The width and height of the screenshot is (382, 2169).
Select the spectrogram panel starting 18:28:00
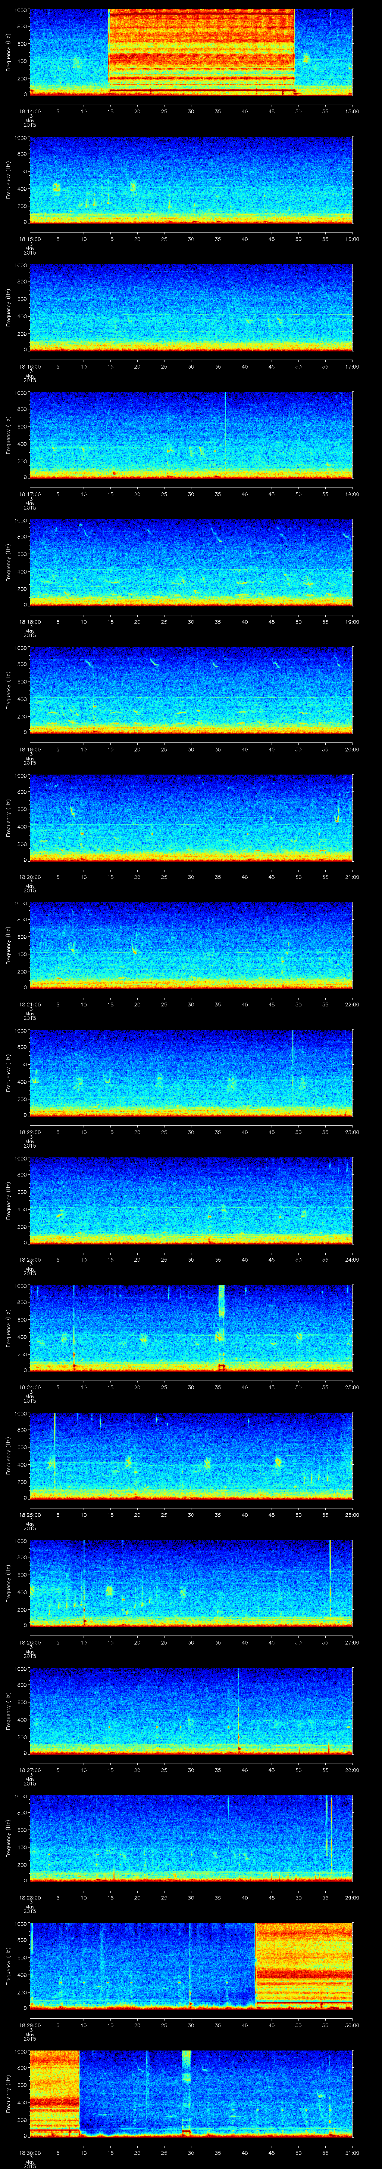[191, 1838]
